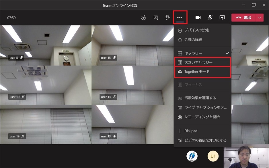Restore the meeting window size

254,5
